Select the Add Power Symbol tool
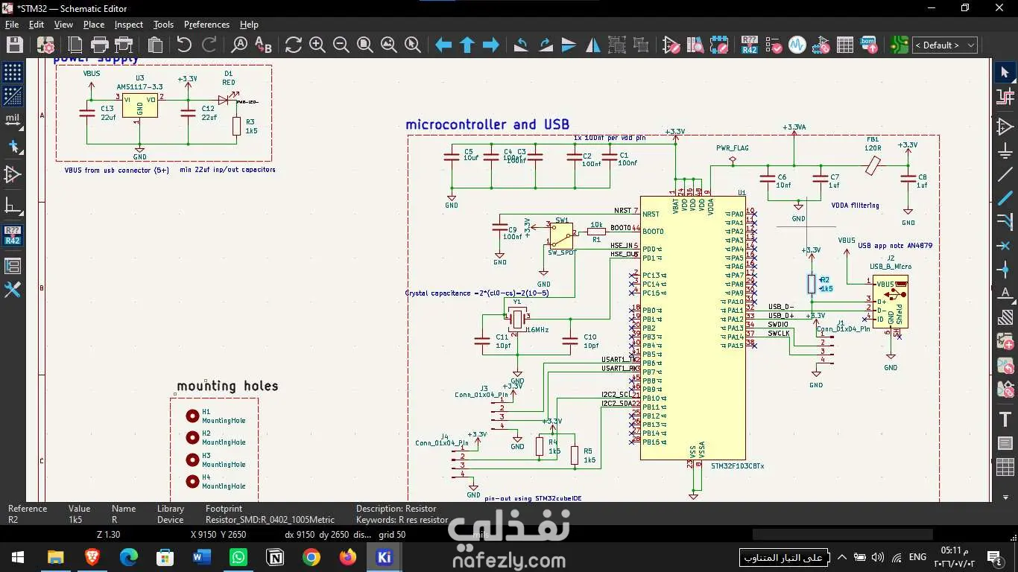Image resolution: width=1018 pixels, height=572 pixels. (x=1005, y=150)
